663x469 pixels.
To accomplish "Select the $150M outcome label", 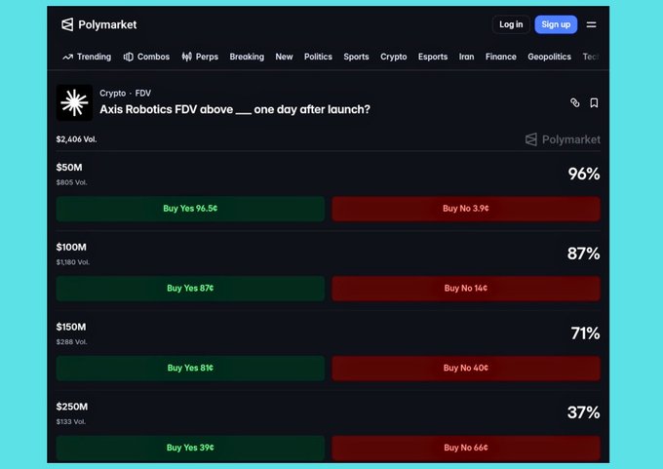I will coord(71,327).
